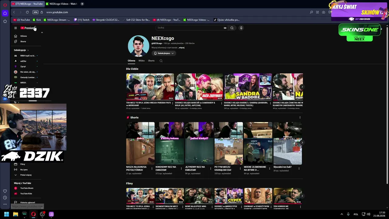The width and height of the screenshot is (389, 219).
Task: Select the (77) NEEXcsgo - YouTube tab
Action: (x=27, y=4)
